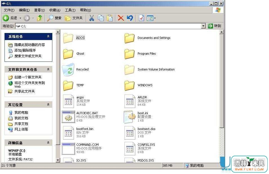Open the address bar dropdown arrow
The height and width of the screenshot is (174, 269).
click(x=203, y=26)
